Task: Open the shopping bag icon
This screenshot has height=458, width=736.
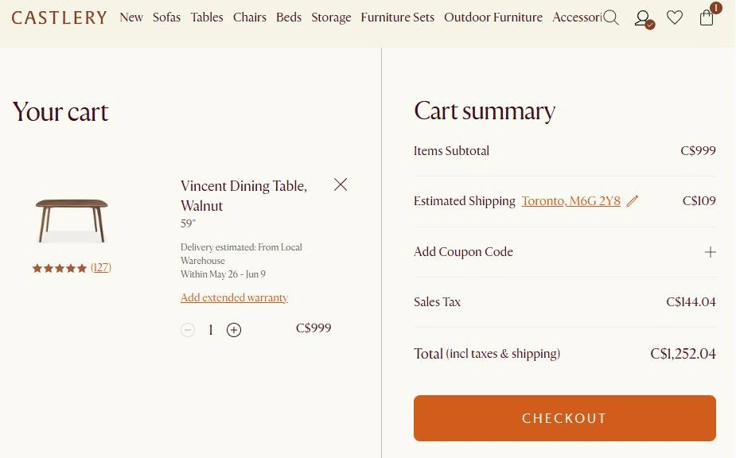Action: (707, 17)
